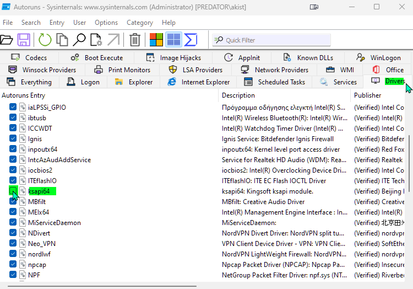413x289 pixels.
Task: Select the Drivers tab
Action: (388, 81)
